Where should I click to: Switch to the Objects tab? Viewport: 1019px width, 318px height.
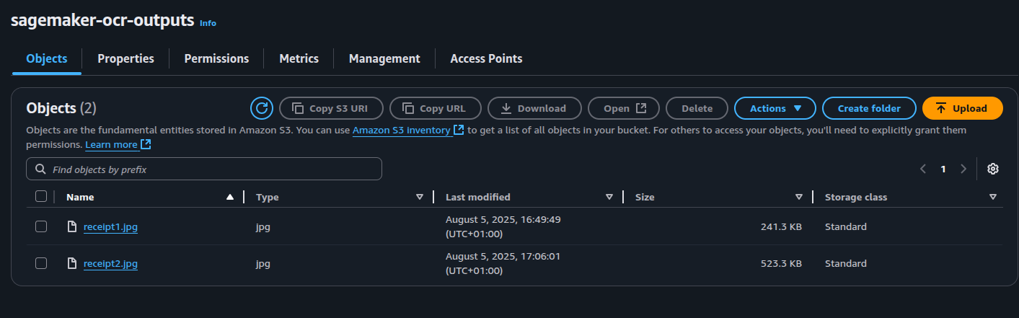tap(47, 59)
